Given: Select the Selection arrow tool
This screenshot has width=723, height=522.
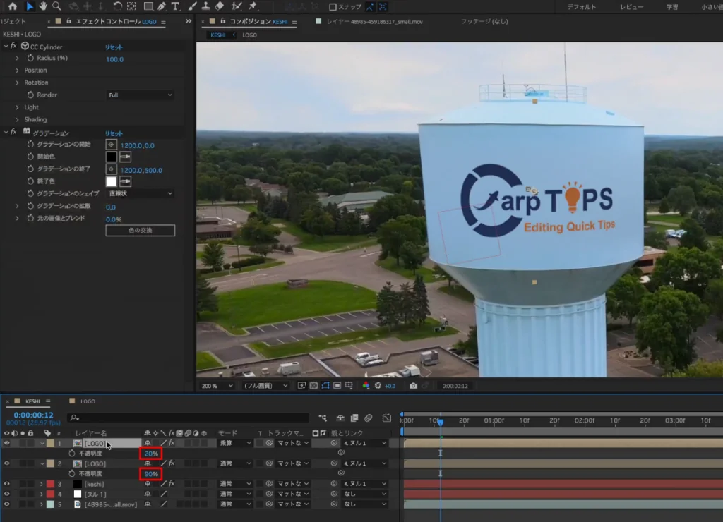Looking at the screenshot, I should tap(30, 6).
